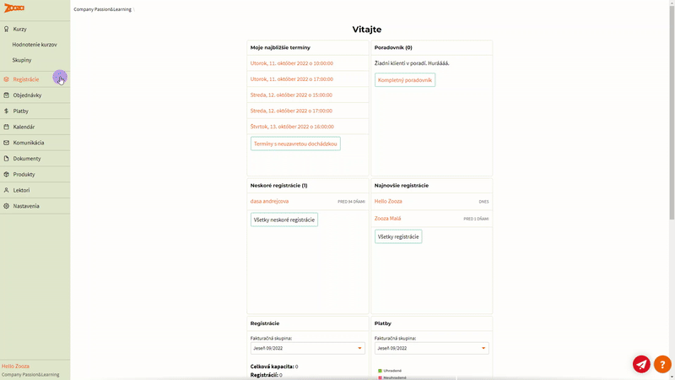Open the orange help question mark

pos(662,364)
